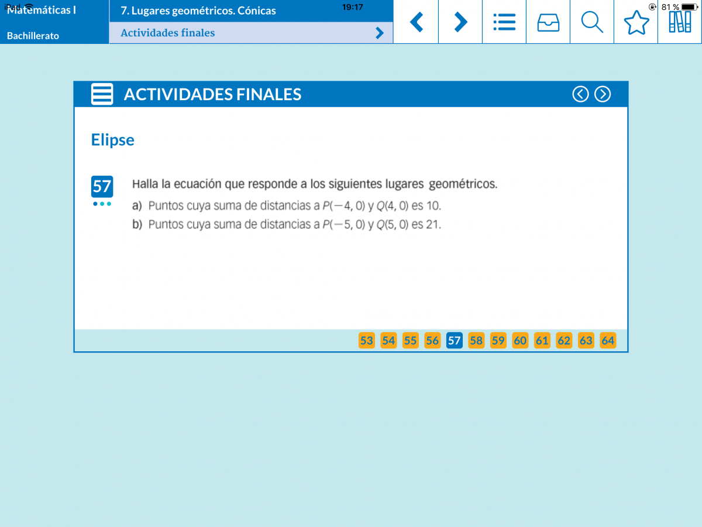This screenshot has width=702, height=527.
Task: Open the Actividades Finales hamburger menu icon
Action: (x=102, y=94)
